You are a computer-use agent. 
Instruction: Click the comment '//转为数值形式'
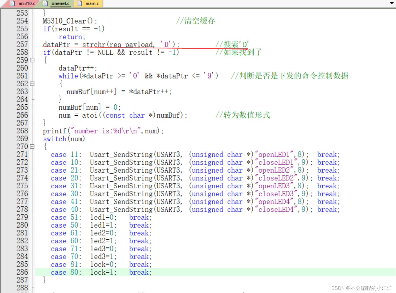click(x=243, y=115)
